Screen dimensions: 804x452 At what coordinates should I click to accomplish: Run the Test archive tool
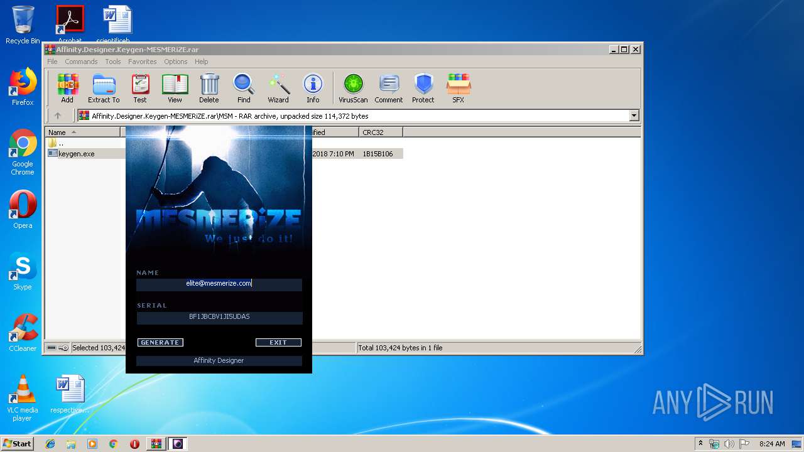(x=140, y=89)
